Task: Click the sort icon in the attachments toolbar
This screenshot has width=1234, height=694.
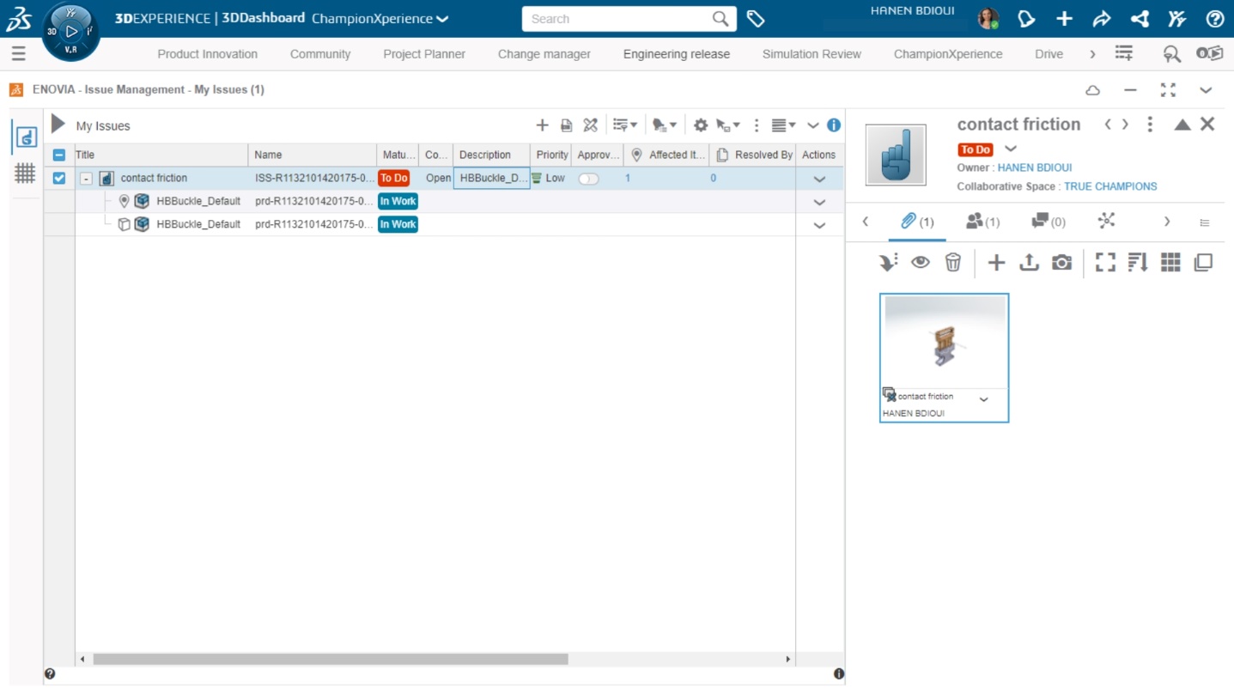Action: tap(1138, 262)
